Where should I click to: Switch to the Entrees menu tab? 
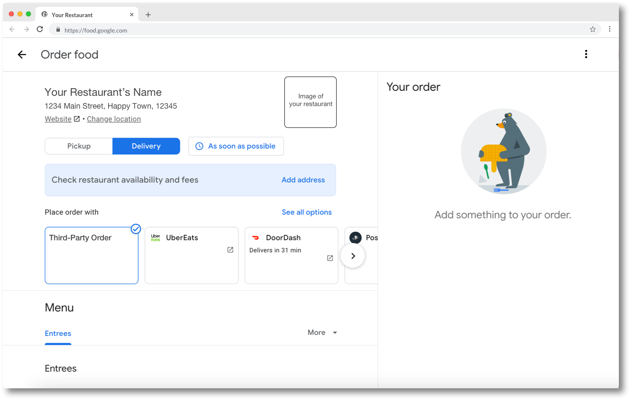pos(58,334)
